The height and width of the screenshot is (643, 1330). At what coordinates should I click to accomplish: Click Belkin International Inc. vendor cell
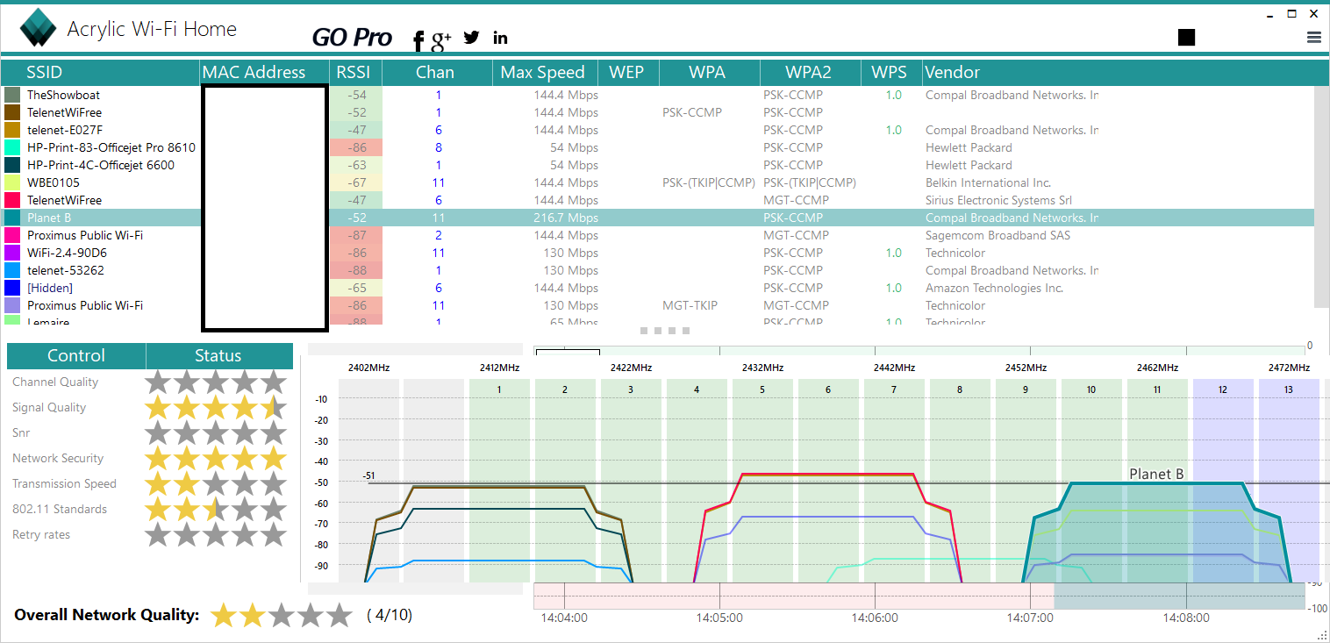[x=988, y=182]
